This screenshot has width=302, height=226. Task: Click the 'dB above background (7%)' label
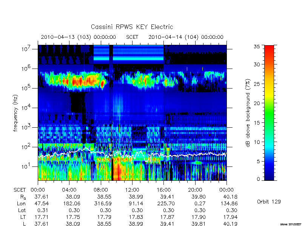click(x=248, y=113)
